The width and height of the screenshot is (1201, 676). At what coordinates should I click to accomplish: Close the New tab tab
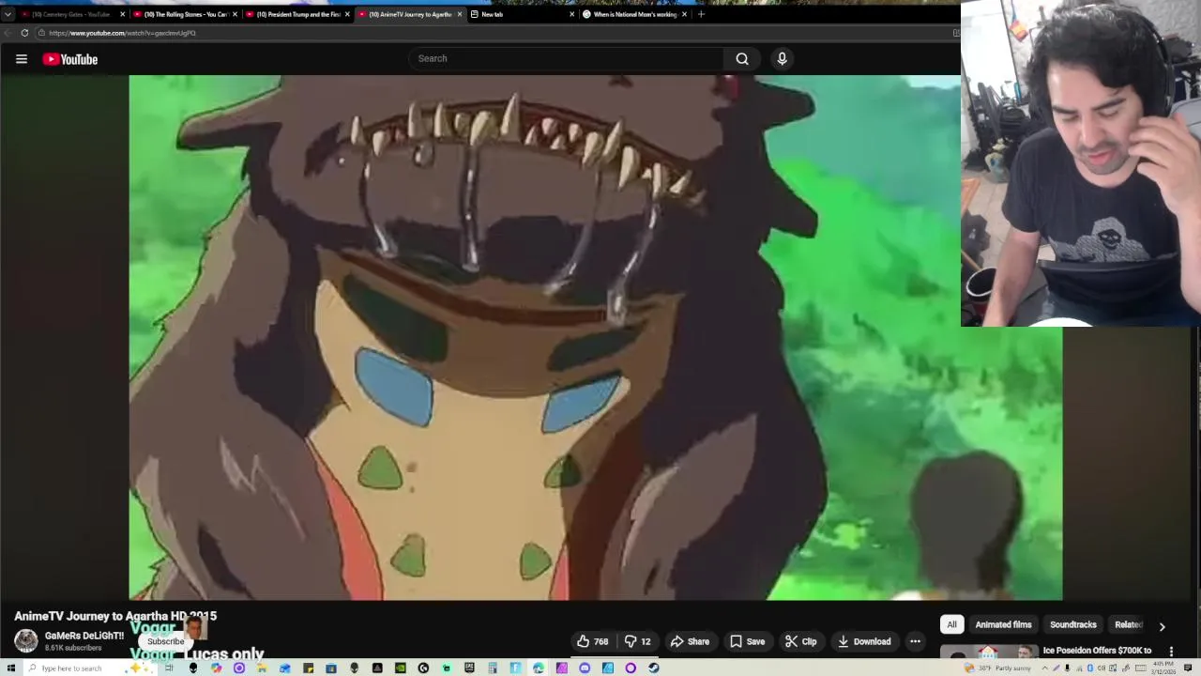571,14
